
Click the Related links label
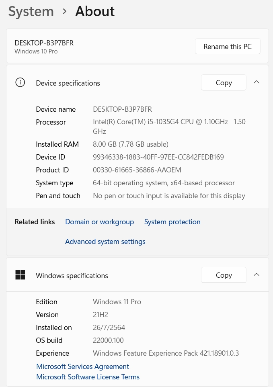tap(35, 222)
